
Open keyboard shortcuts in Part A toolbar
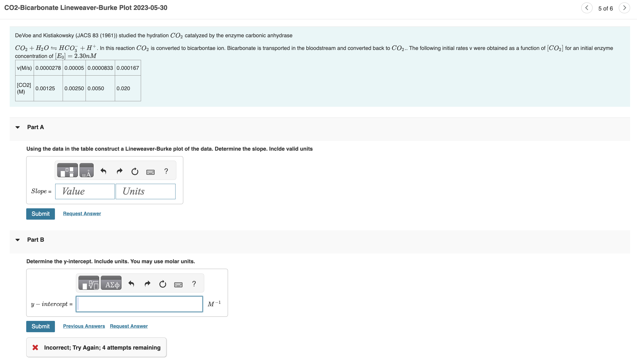click(x=150, y=172)
